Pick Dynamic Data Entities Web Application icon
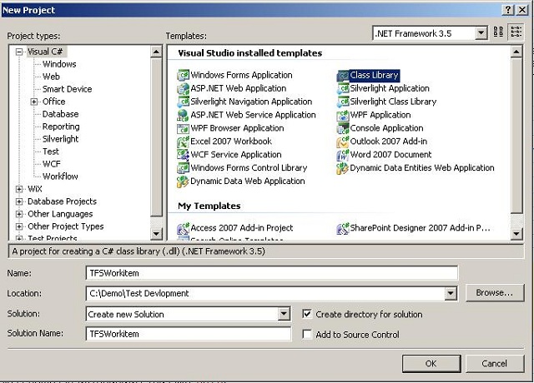The width and height of the screenshot is (534, 383). (x=343, y=168)
